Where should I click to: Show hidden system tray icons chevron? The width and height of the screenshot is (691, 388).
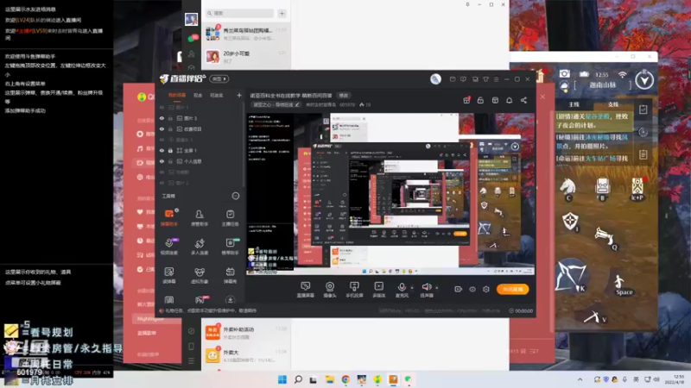coord(580,379)
